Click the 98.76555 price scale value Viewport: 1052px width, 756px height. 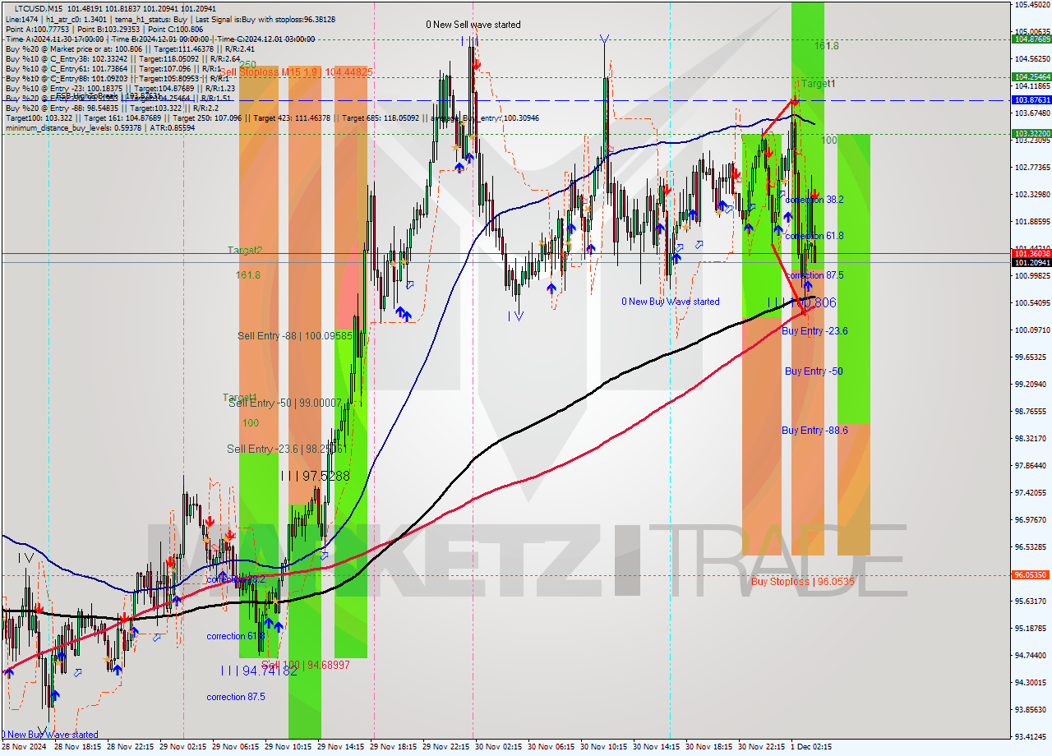coord(1032,411)
